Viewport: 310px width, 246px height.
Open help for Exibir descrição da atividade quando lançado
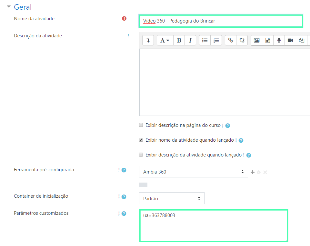(x=249, y=155)
